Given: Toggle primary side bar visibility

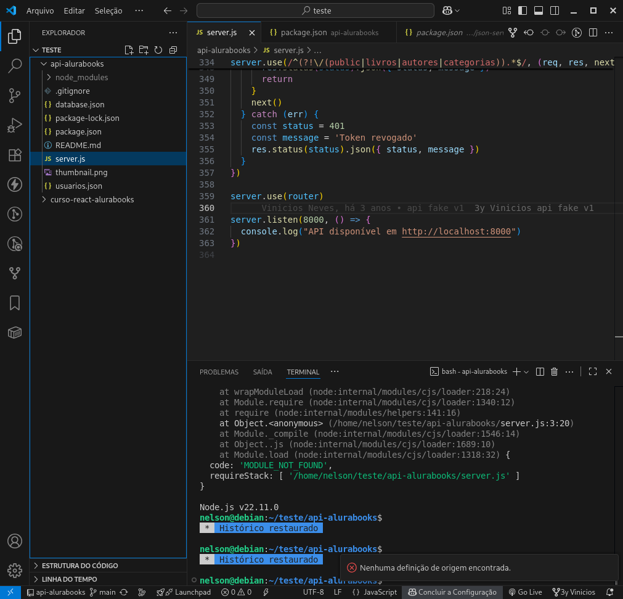Looking at the screenshot, I should point(523,10).
